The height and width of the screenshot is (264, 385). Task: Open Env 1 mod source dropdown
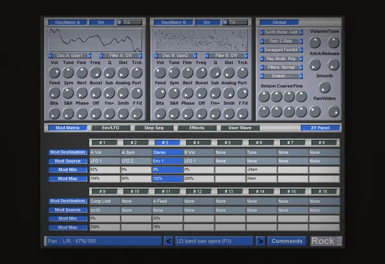[167, 161]
